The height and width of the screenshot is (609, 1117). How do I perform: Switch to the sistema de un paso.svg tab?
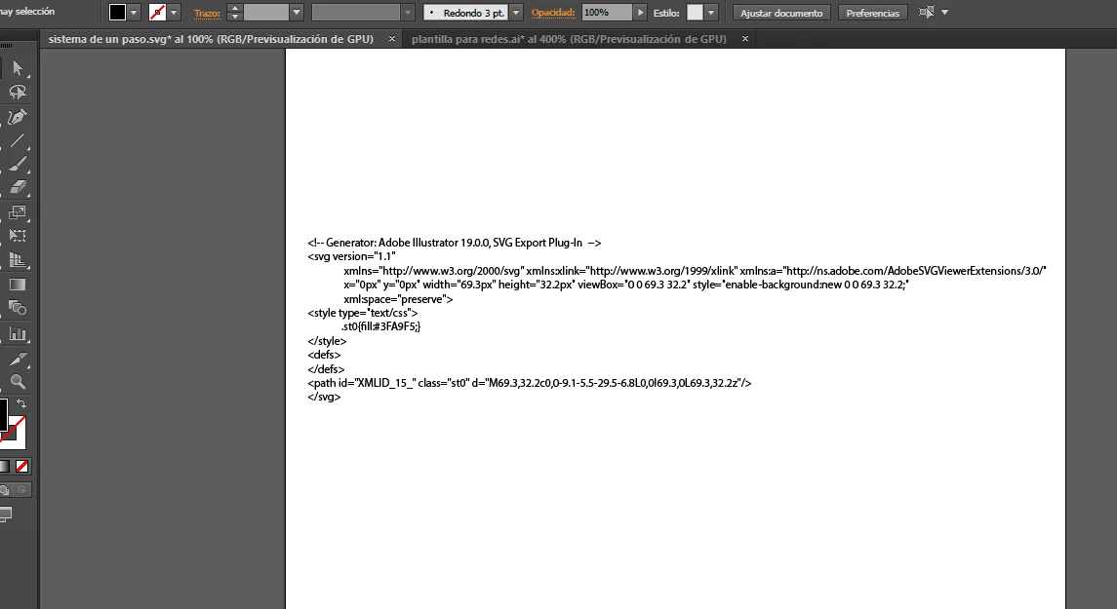point(211,39)
